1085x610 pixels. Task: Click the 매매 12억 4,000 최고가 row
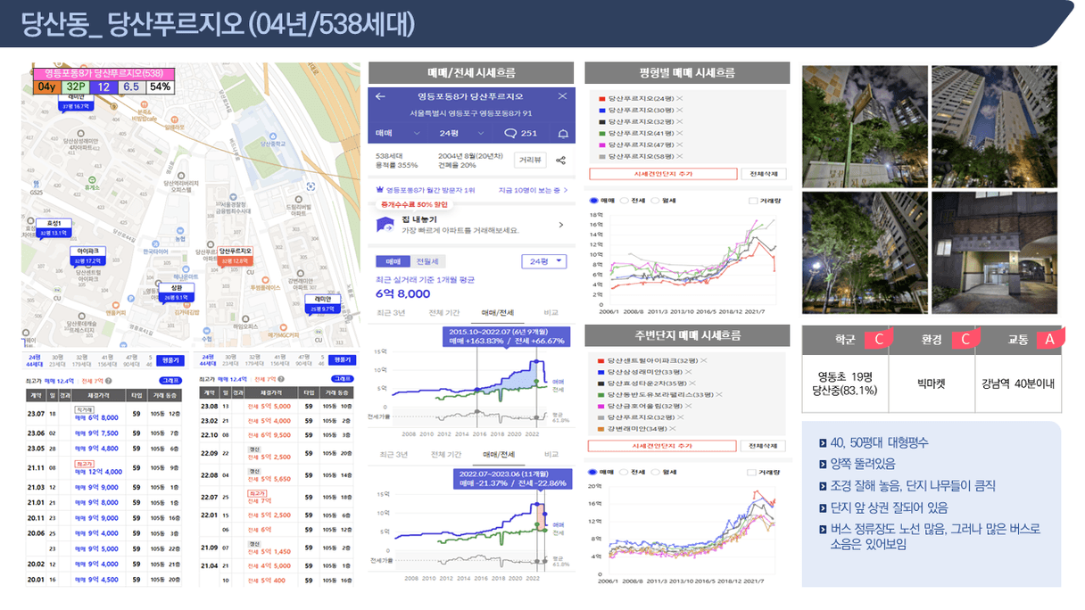coord(103,469)
